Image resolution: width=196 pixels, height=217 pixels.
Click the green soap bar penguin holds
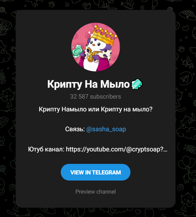pos(77,51)
